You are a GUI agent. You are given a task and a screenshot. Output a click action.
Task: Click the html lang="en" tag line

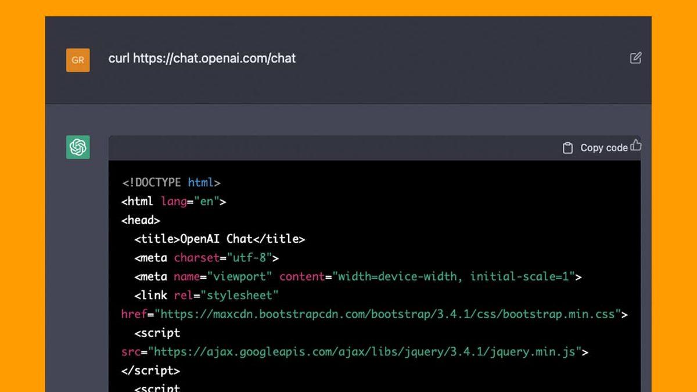tap(173, 202)
